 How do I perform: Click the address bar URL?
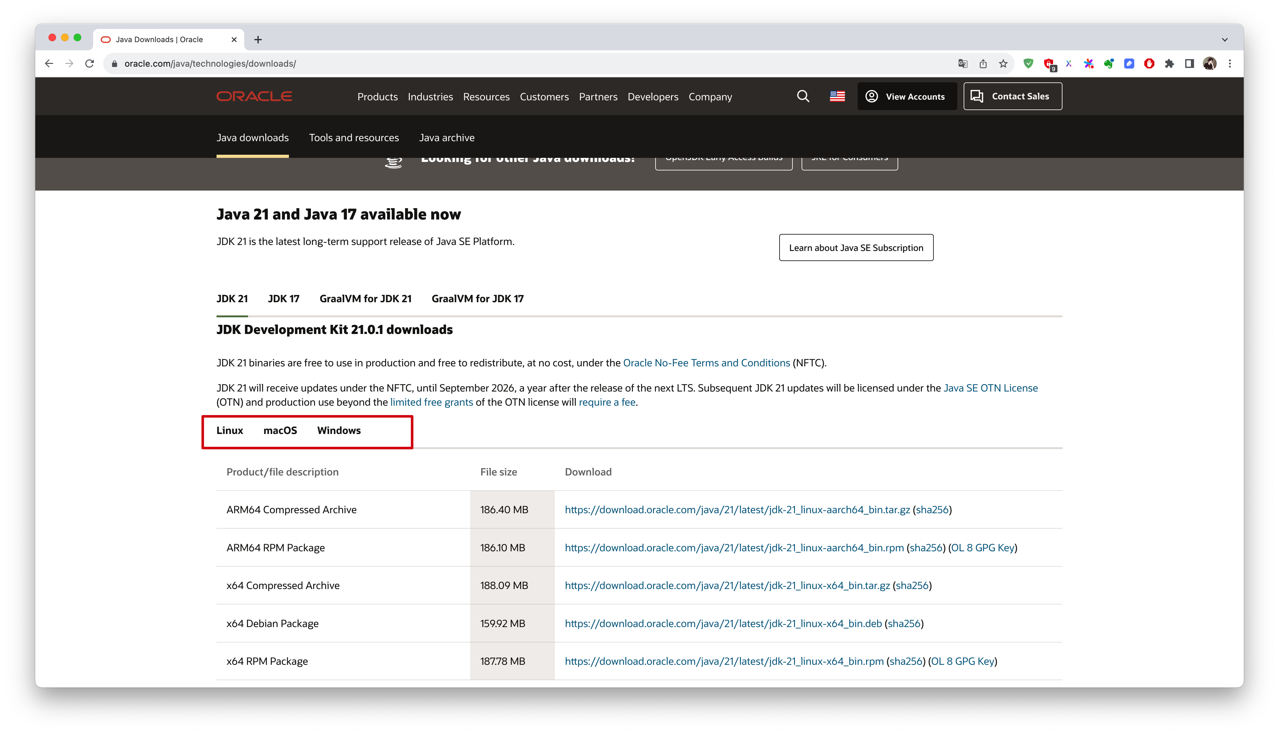pos(210,64)
